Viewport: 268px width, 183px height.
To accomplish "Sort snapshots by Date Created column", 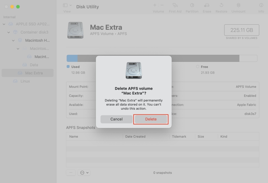I will tap(135, 137).
